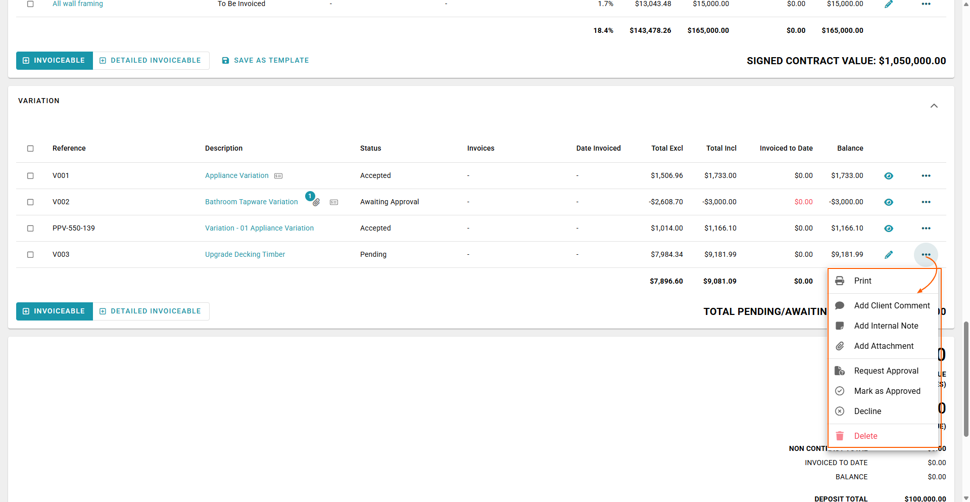
Task: Open the three-dot menu for V002
Action: pyautogui.click(x=926, y=202)
